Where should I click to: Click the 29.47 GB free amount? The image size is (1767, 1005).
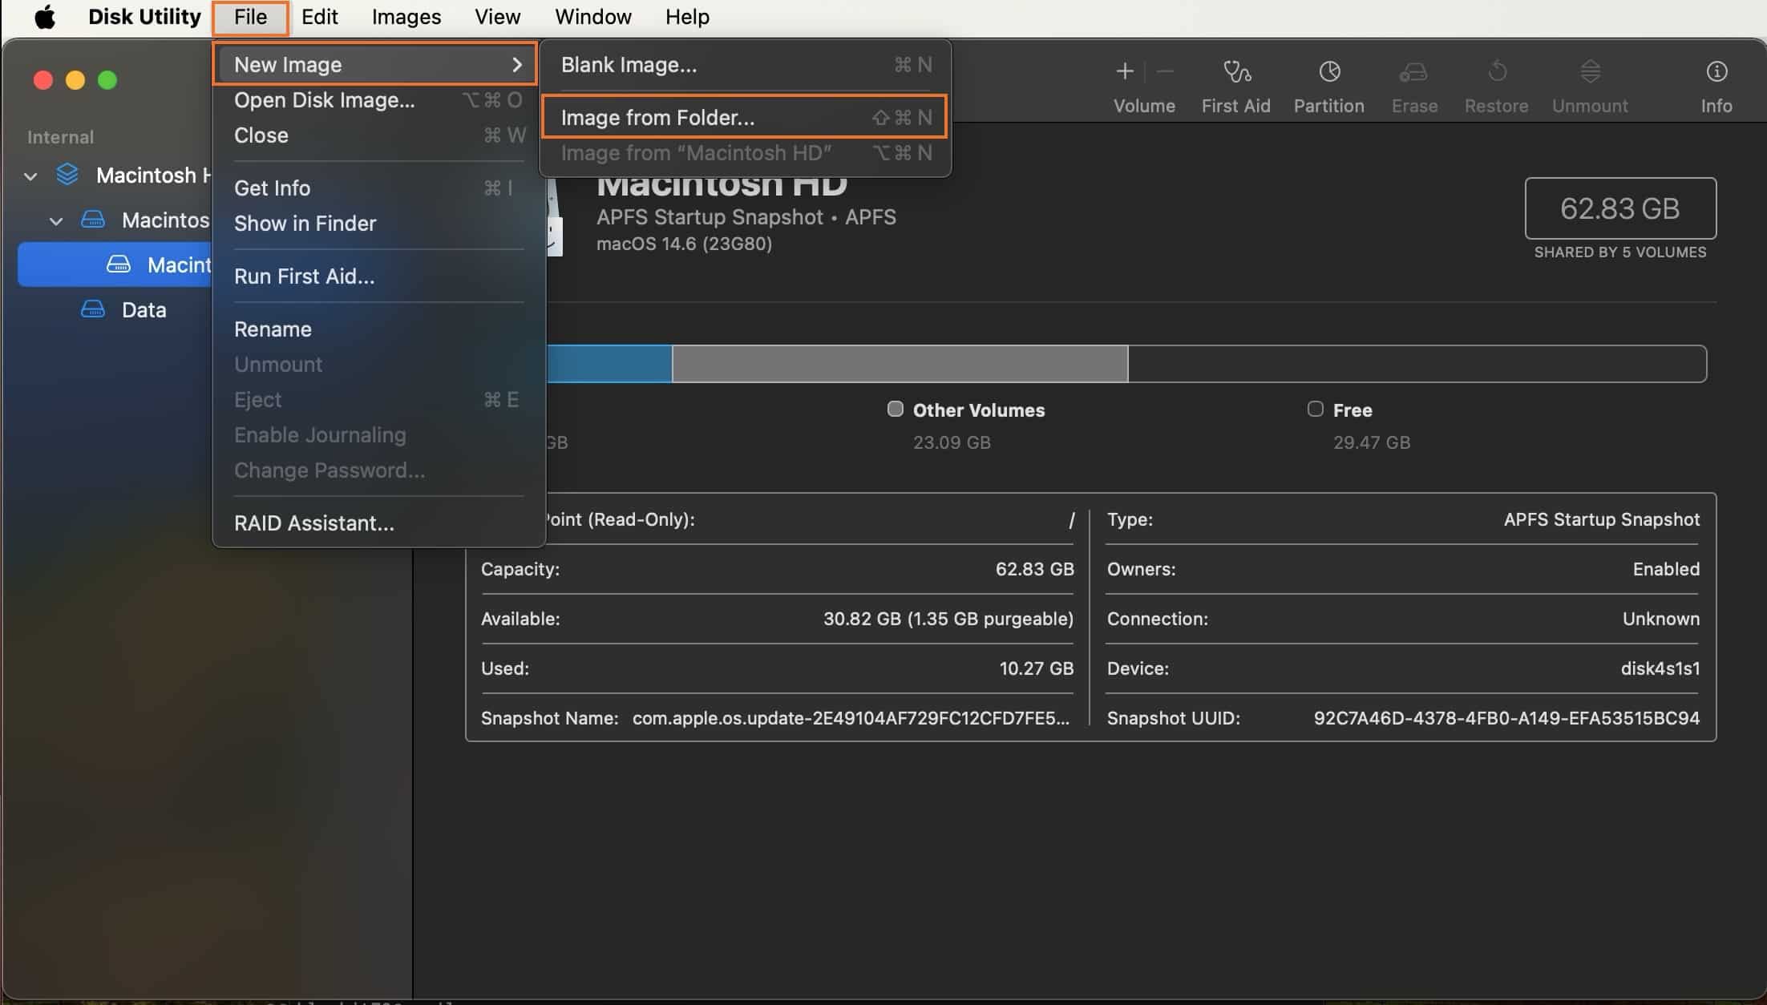(x=1372, y=442)
